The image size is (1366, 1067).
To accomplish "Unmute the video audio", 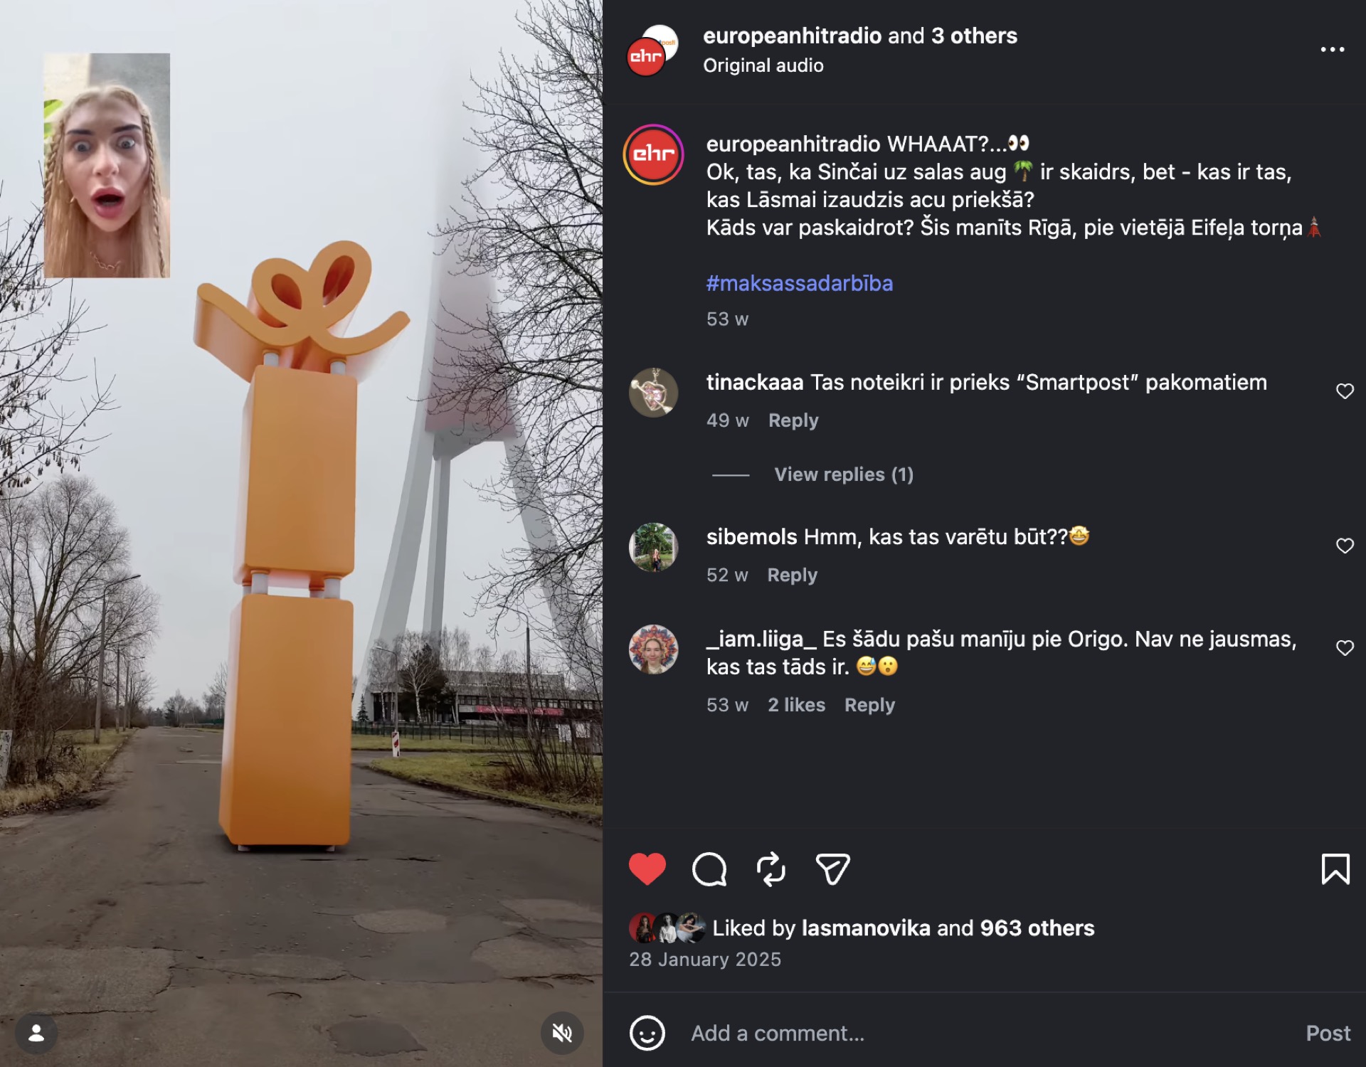I will coord(562,1033).
